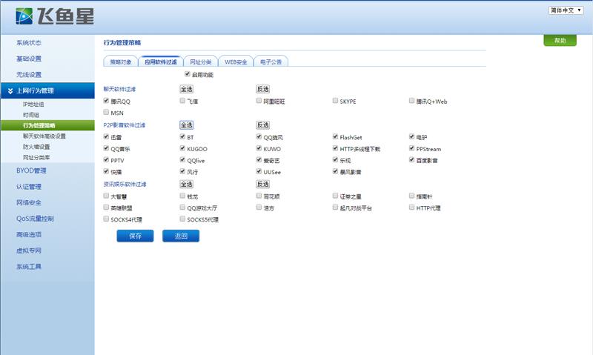The height and width of the screenshot is (355, 593).
Task: Go to the 策略对象 tab
Action: tap(120, 62)
